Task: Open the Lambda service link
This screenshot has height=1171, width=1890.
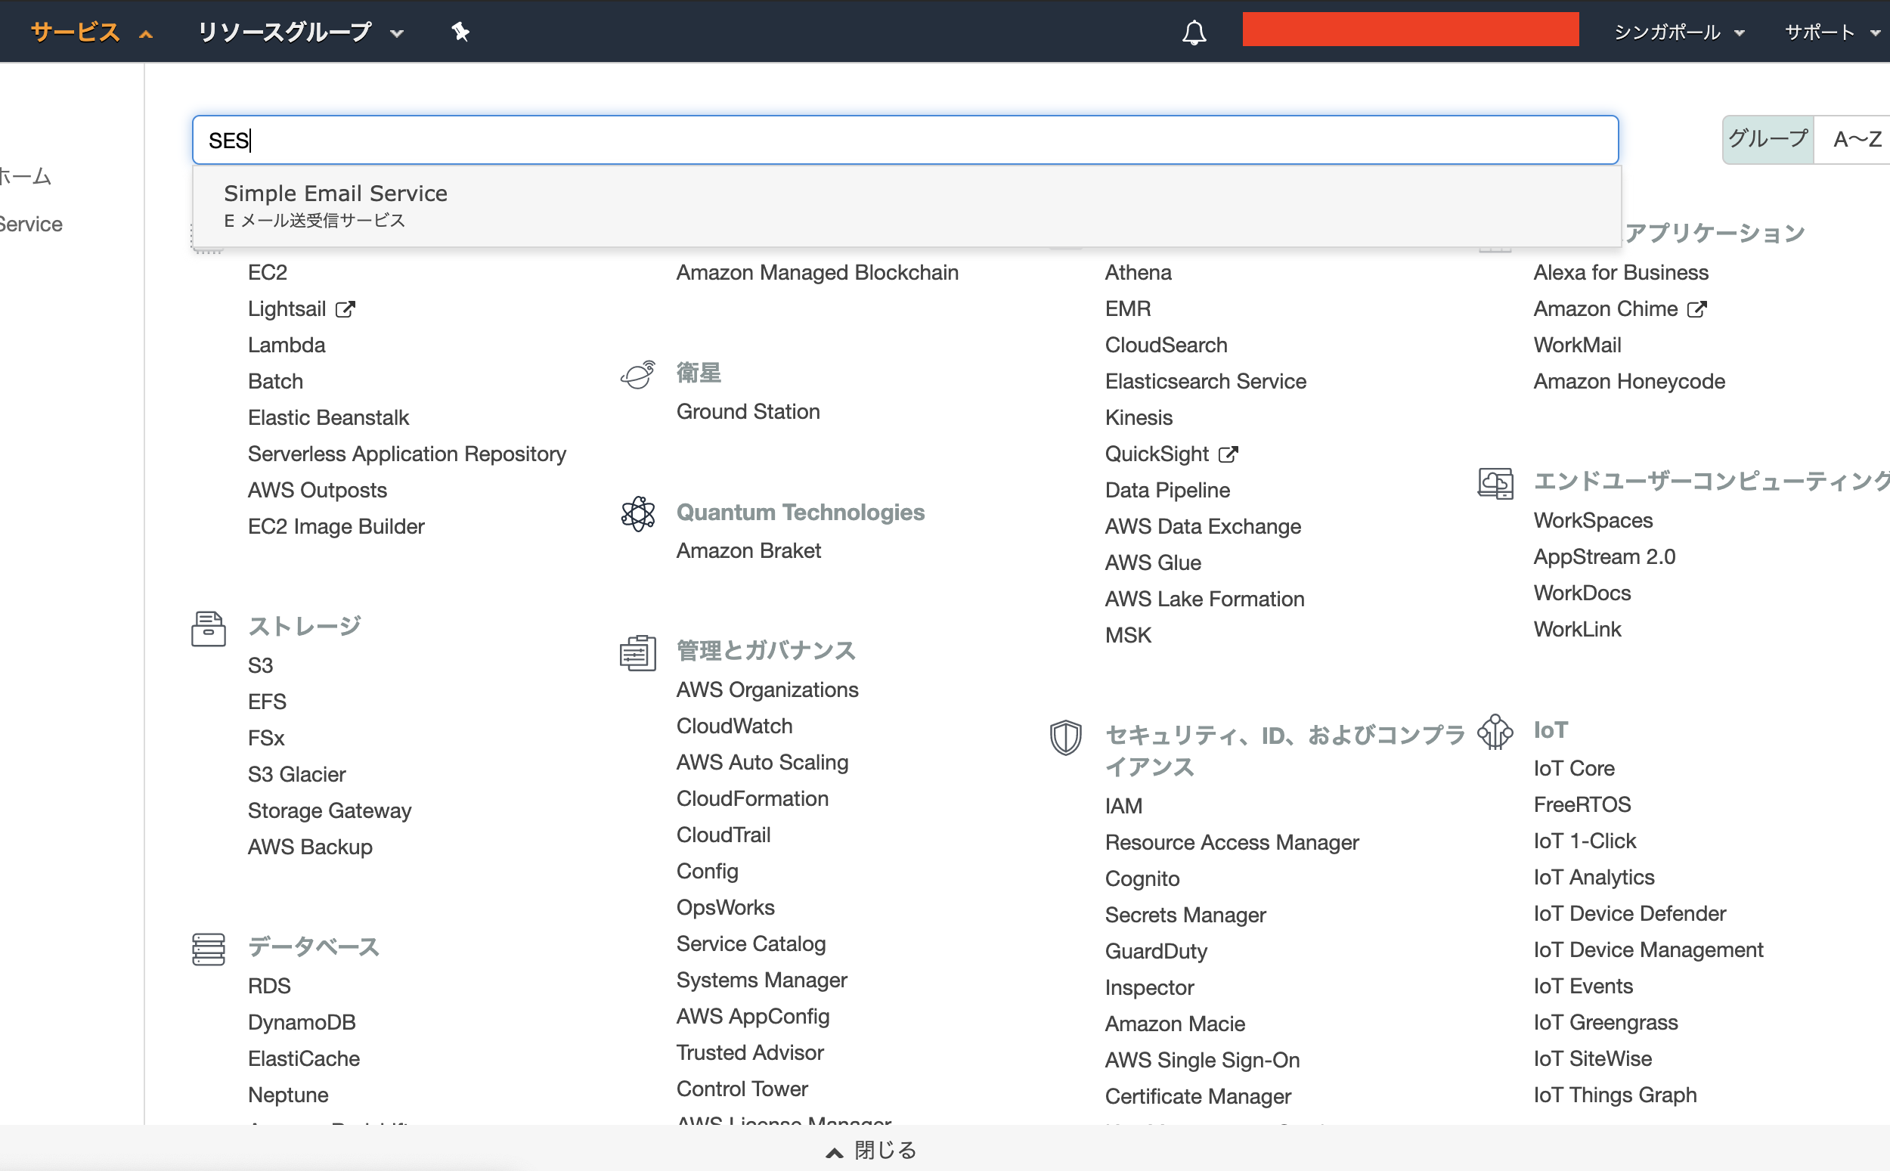Action: click(287, 345)
